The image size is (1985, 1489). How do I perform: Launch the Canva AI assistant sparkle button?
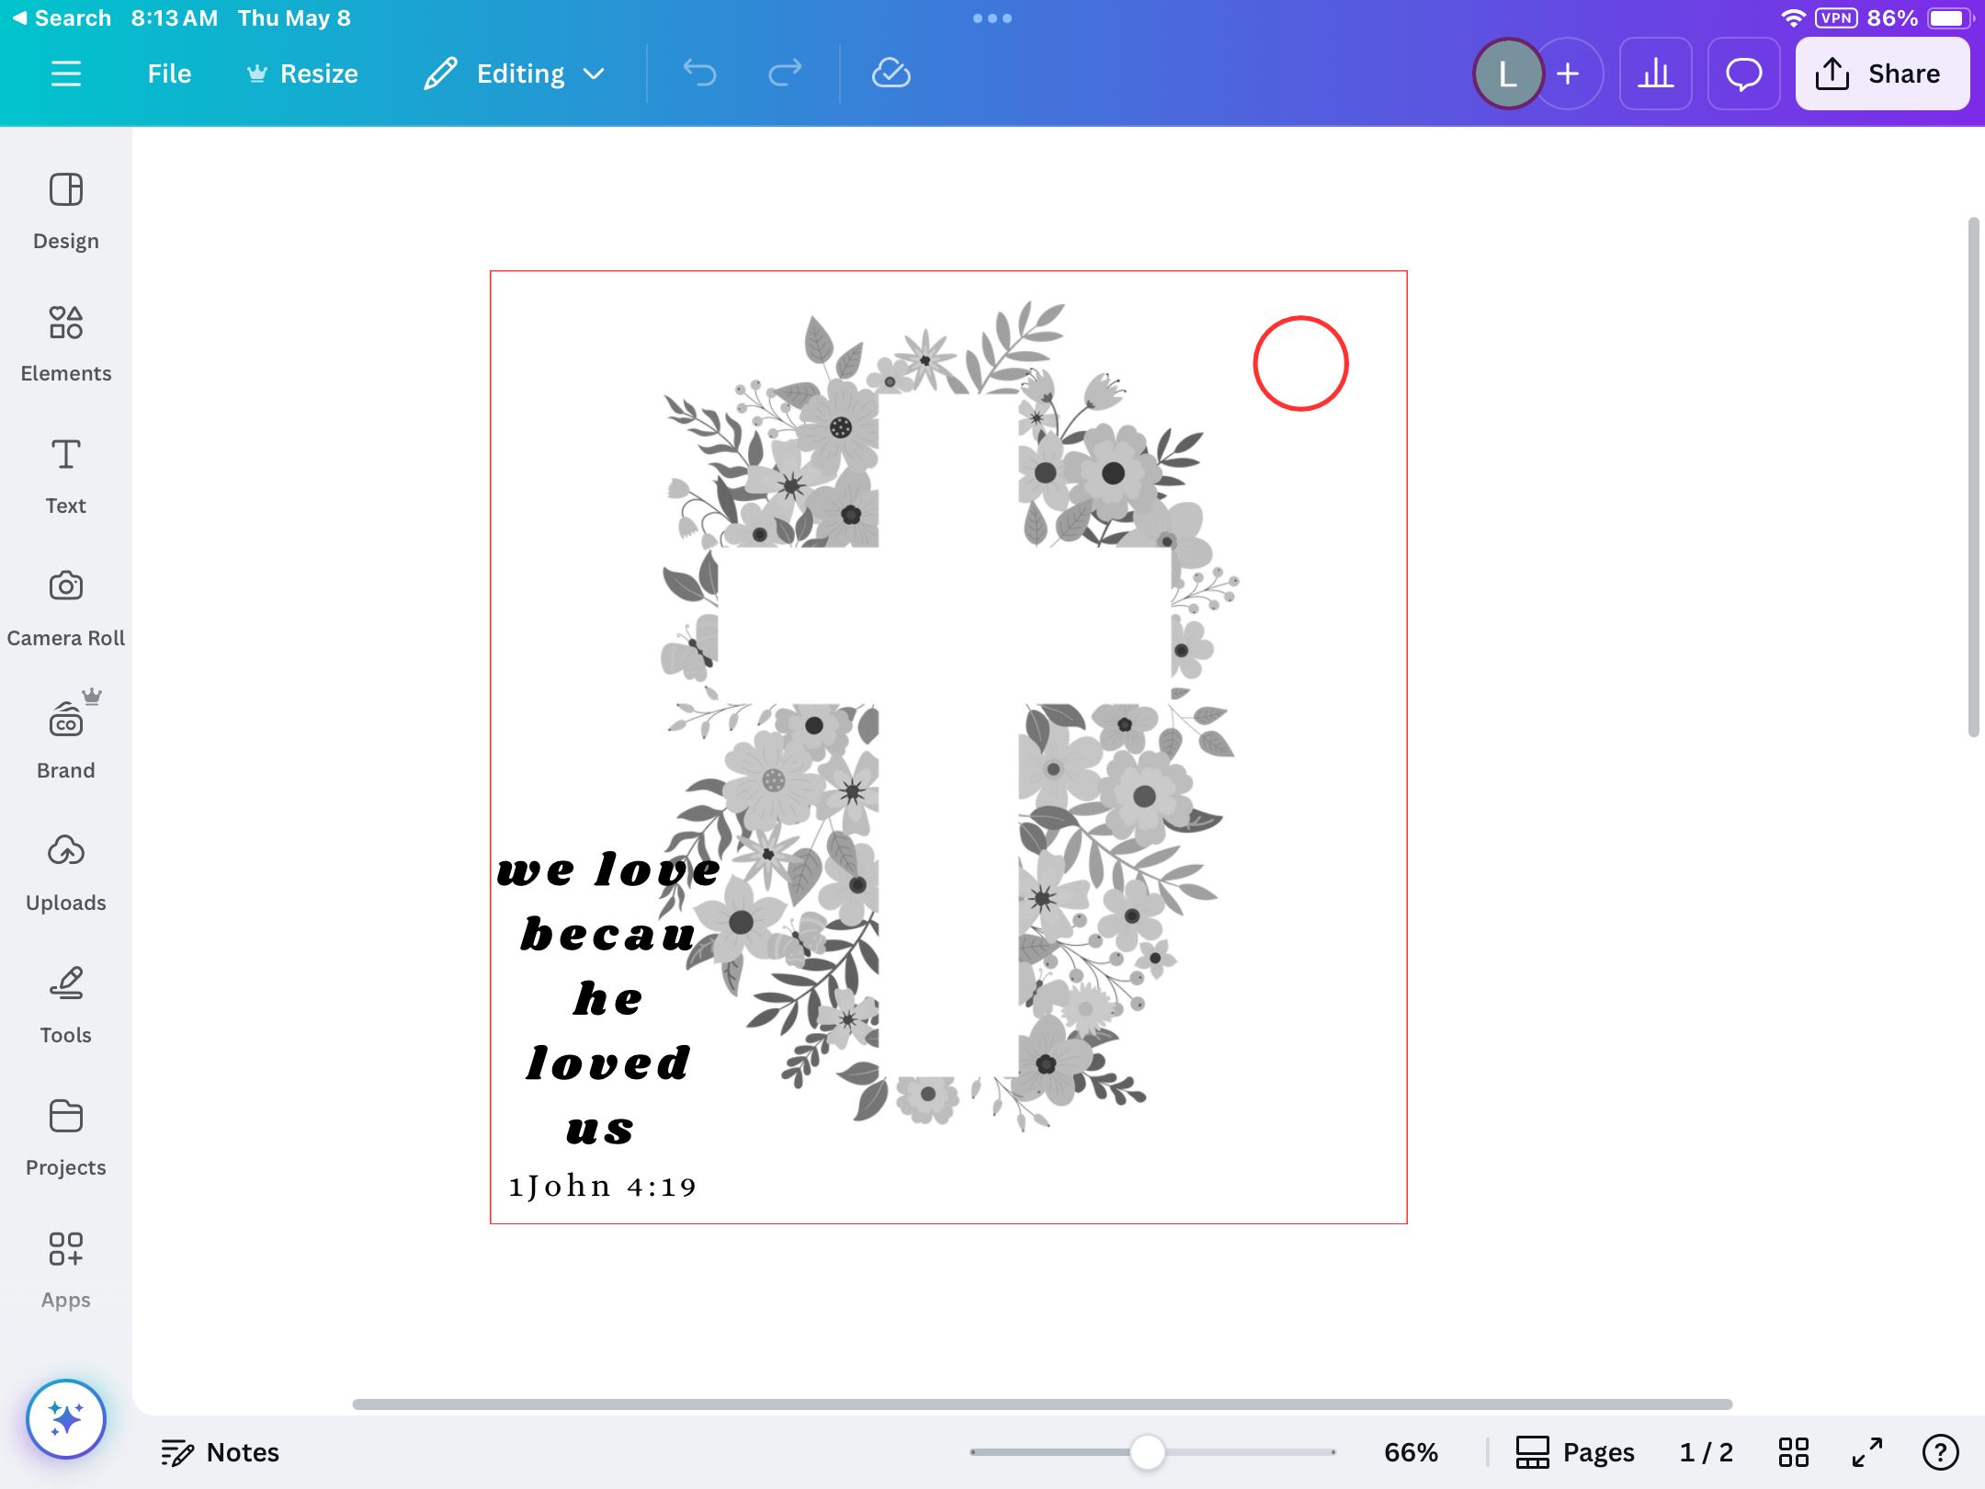pos(66,1418)
